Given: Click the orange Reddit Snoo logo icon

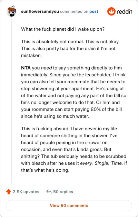Looking at the screenshot, I should (111, 11).
